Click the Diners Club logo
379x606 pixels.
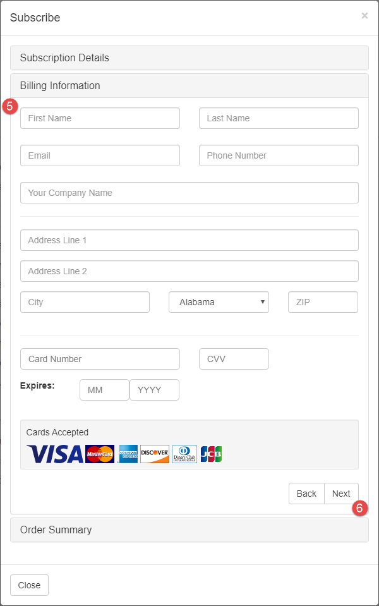[x=184, y=454]
